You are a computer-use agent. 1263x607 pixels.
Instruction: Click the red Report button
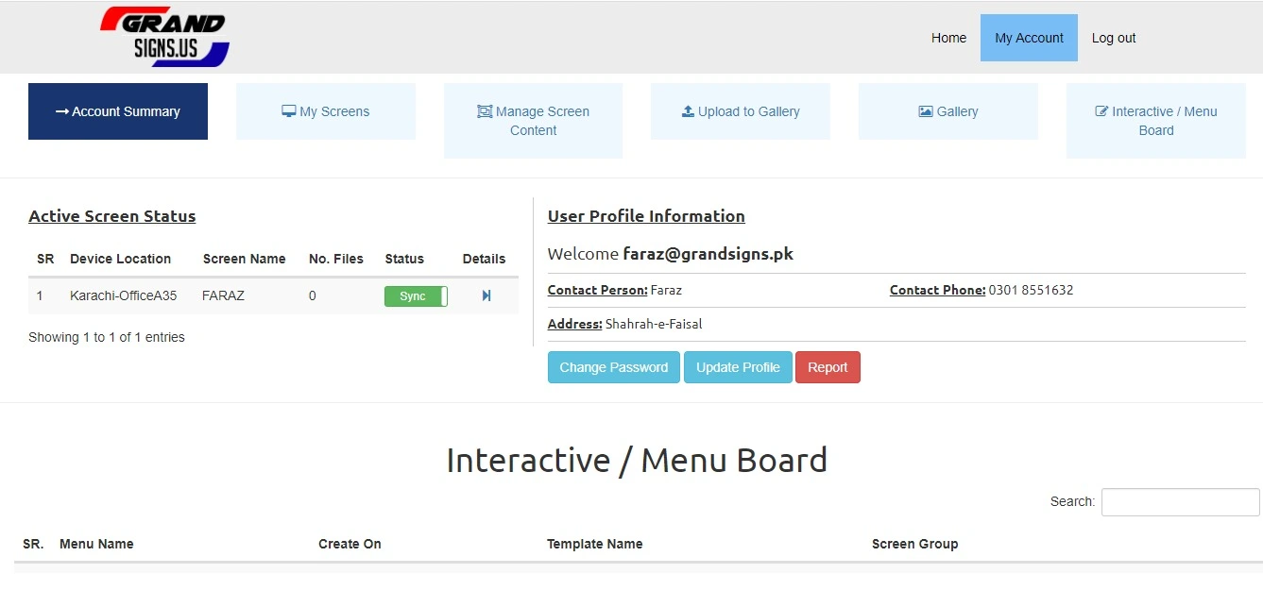pyautogui.click(x=828, y=367)
